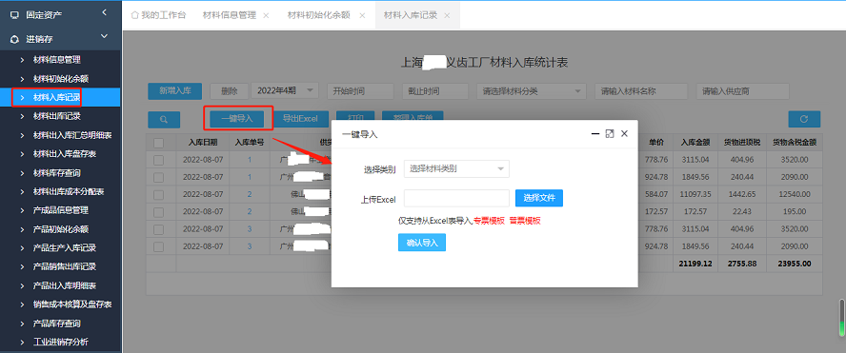Viewport: 846px width, 353px height.
Task: Maximize the 一键导入 dialog
Action: [x=610, y=133]
